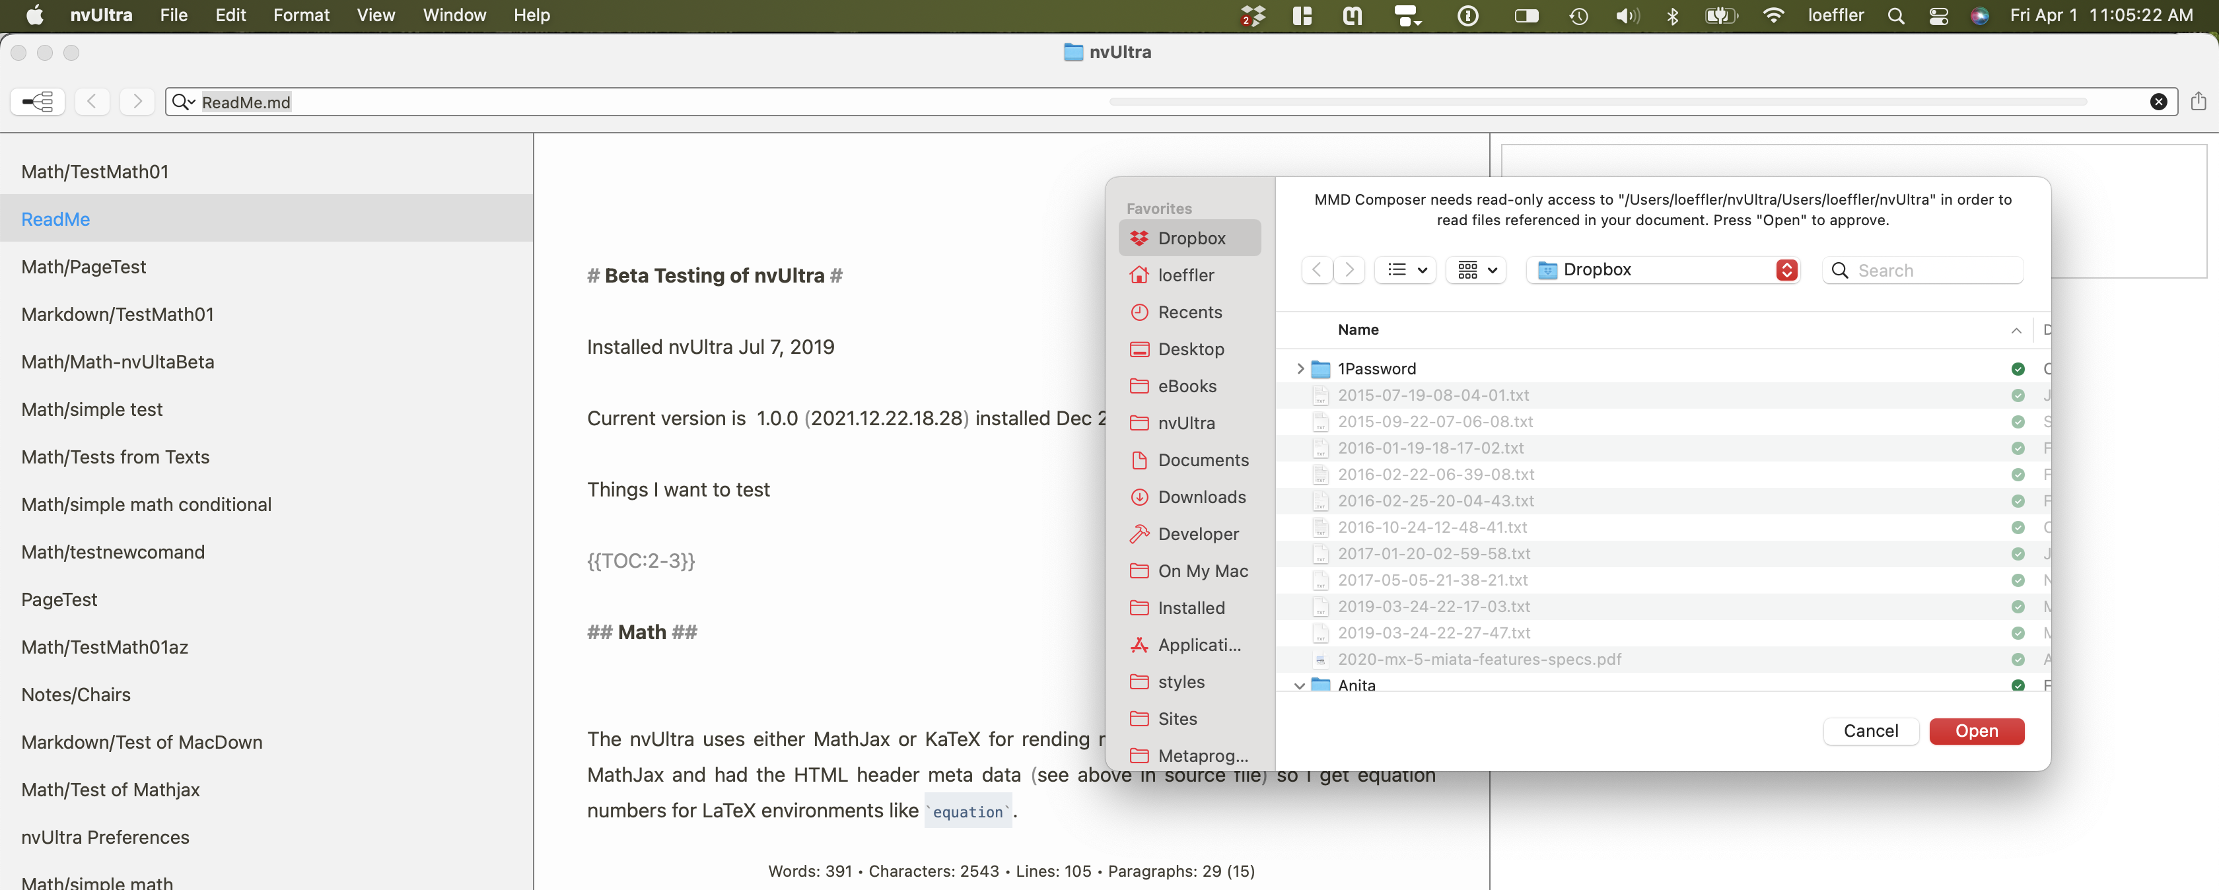The image size is (2219, 890).
Task: Select Math/PageTest note in list
Action: (x=84, y=267)
